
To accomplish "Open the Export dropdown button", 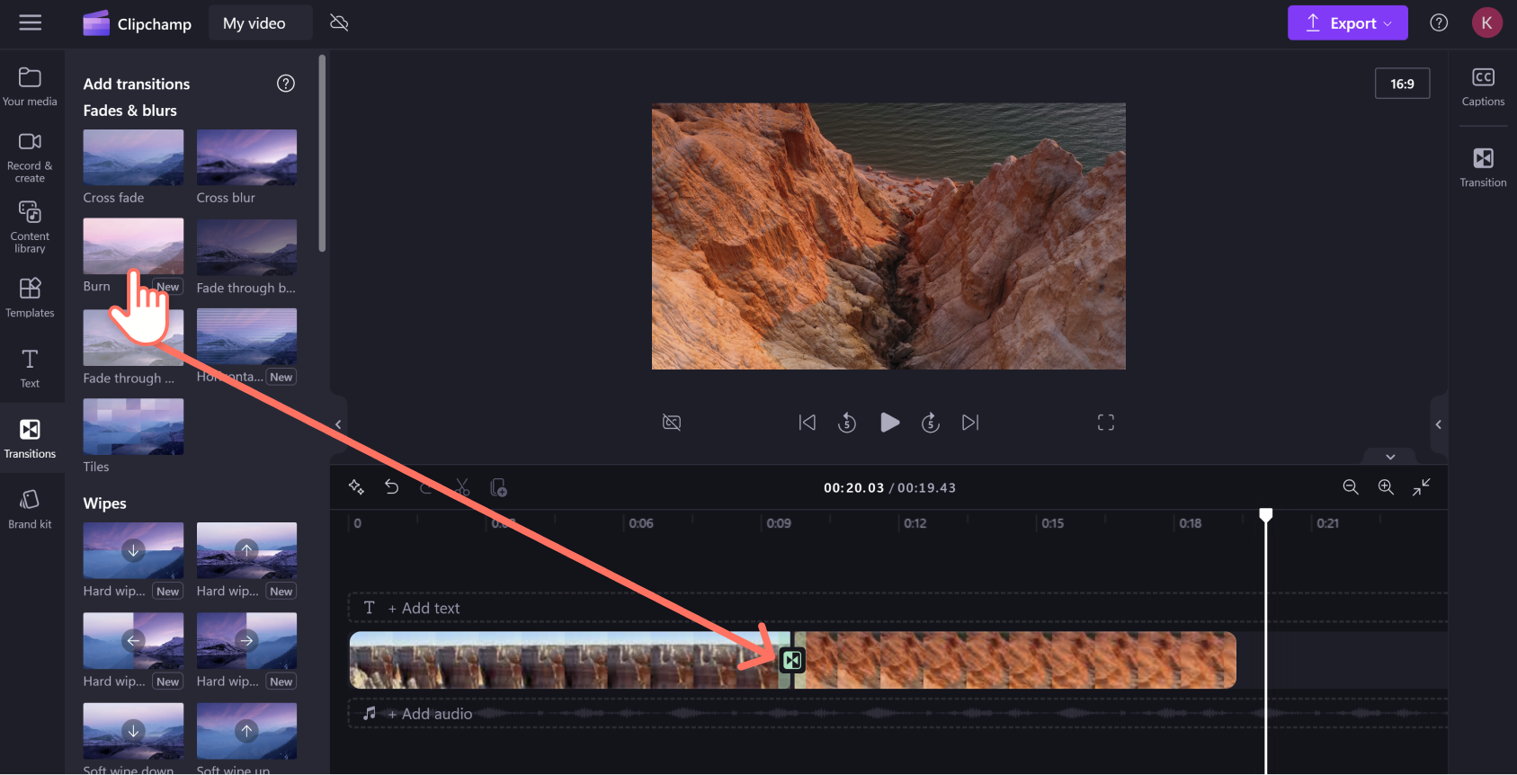I will 1347,23.
